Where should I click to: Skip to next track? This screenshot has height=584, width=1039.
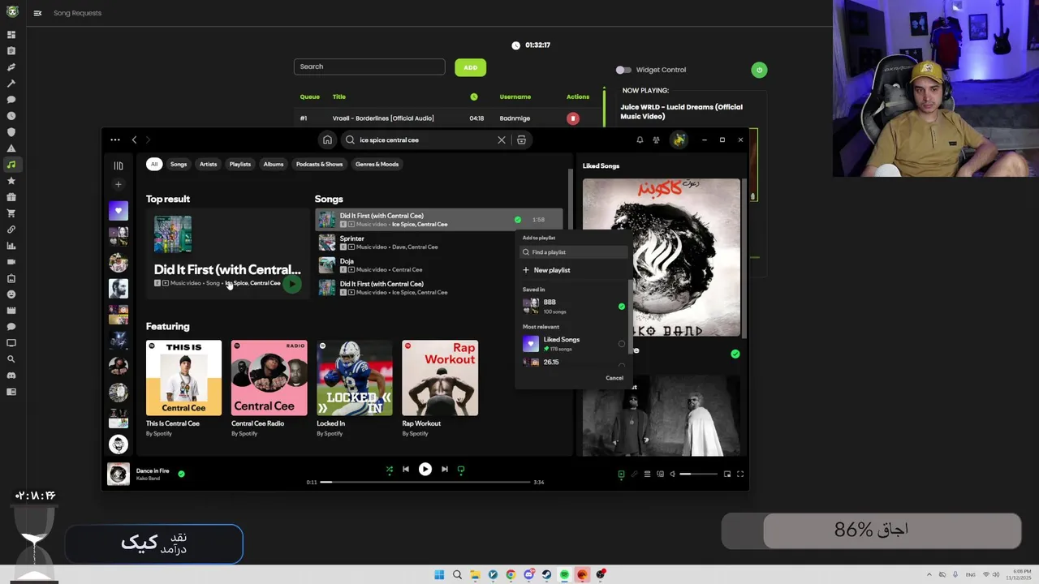coord(444,469)
